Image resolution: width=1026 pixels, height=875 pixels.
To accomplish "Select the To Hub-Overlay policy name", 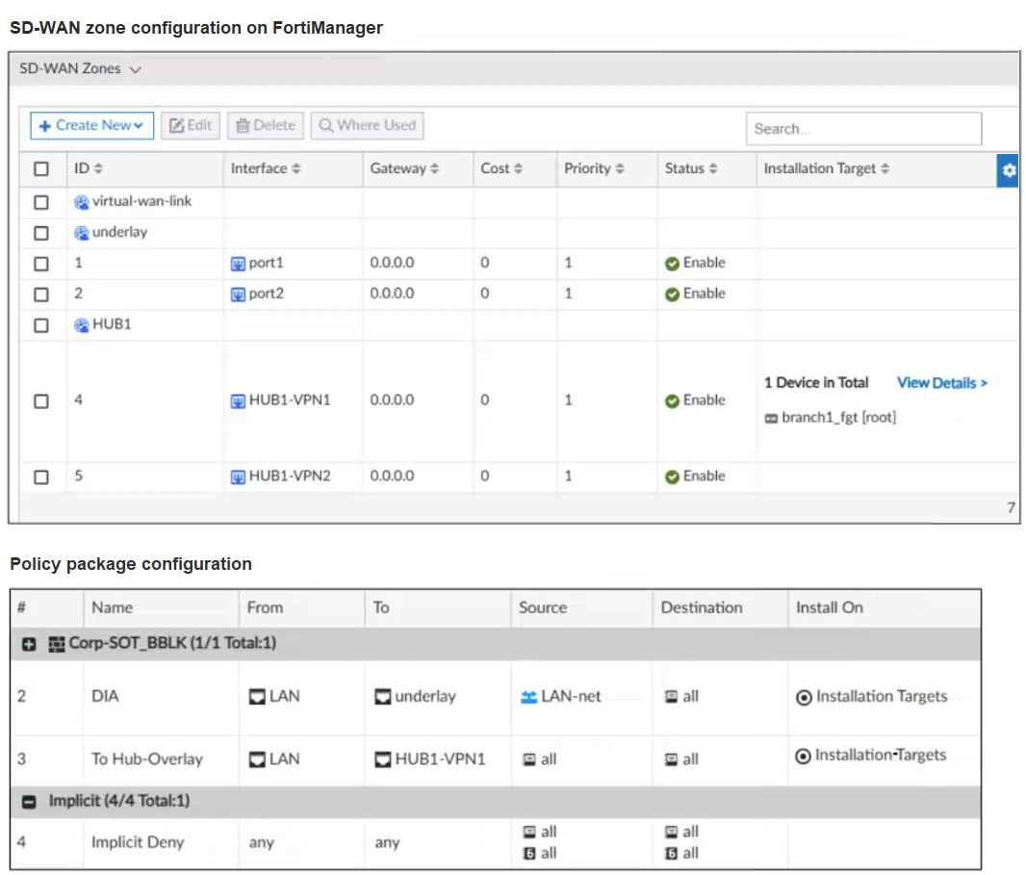I will (x=147, y=759).
